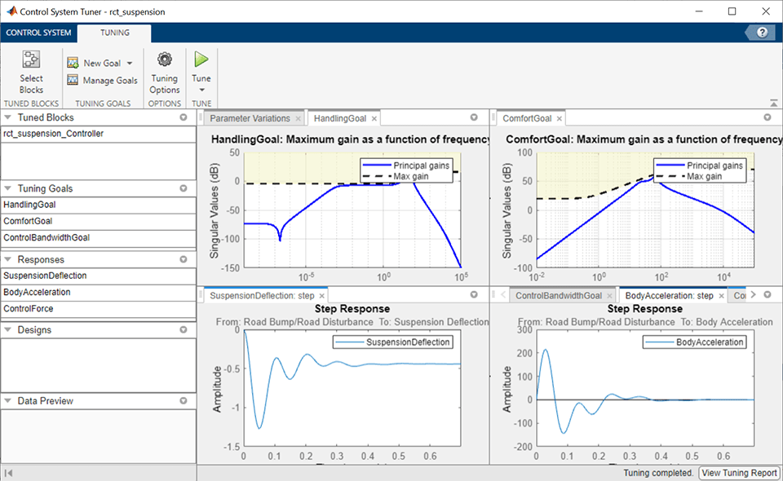Collapse the Tuning Goals panel triangle
The image size is (783, 481).
[8, 188]
